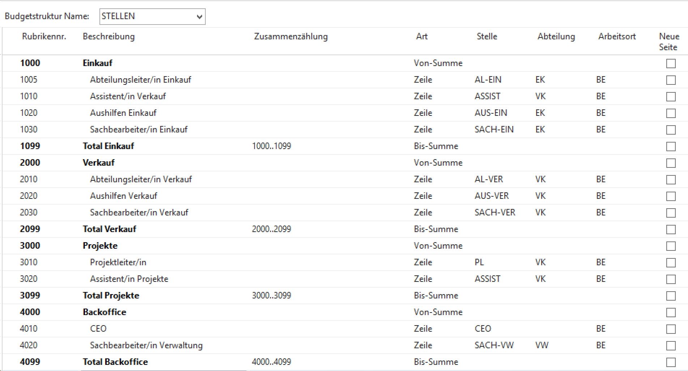Sort by the Beschreibung column header

tap(108, 36)
